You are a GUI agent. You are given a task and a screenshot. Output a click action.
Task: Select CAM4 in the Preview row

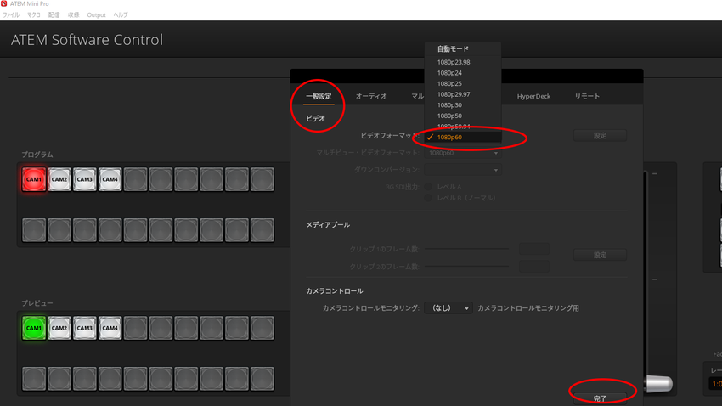[110, 328]
